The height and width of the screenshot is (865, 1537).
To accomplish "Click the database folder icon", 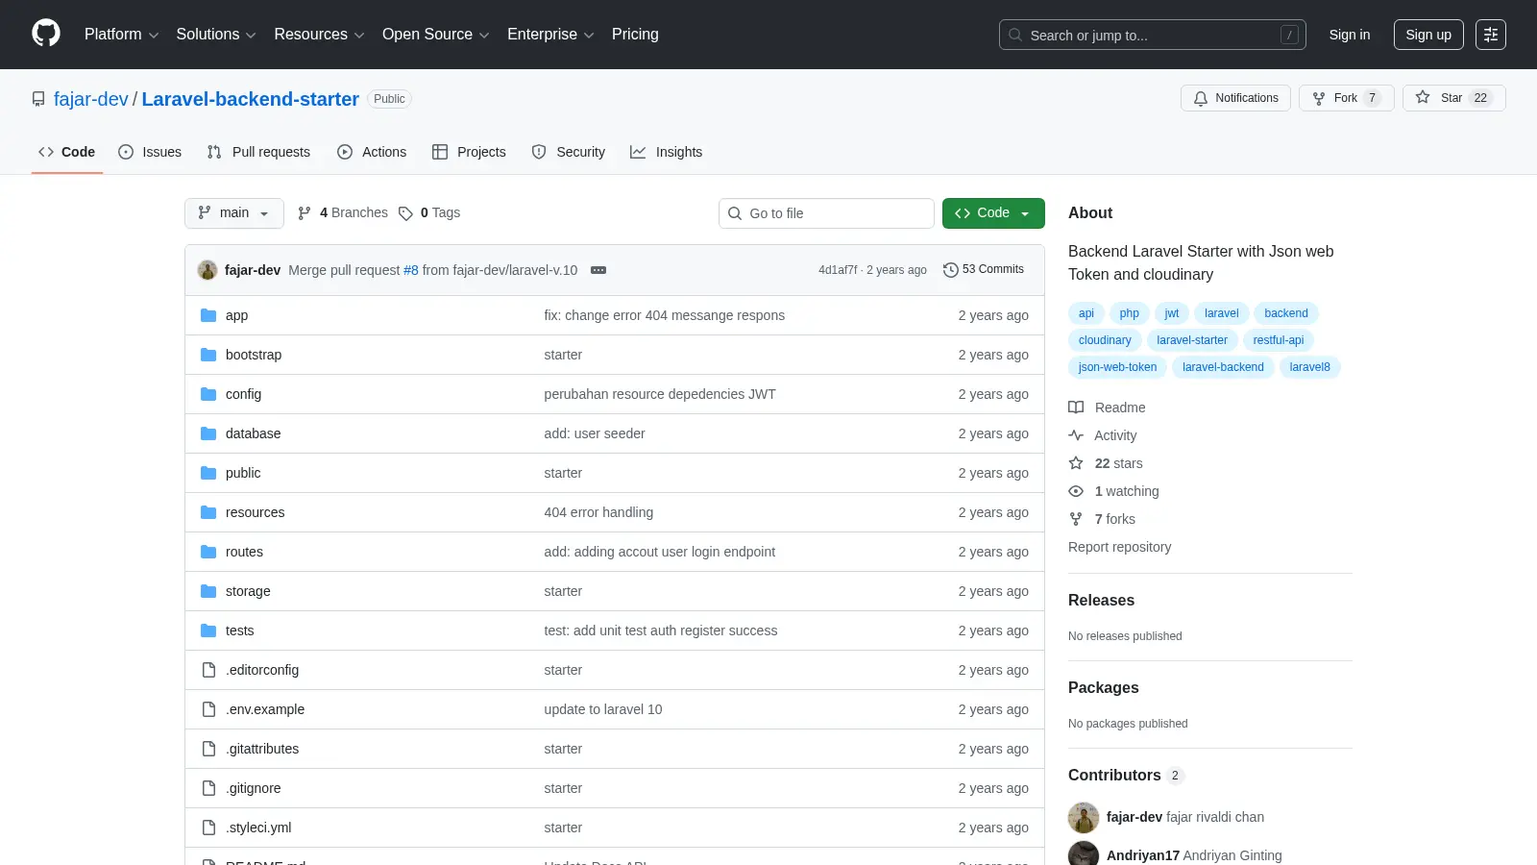I will click(208, 433).
